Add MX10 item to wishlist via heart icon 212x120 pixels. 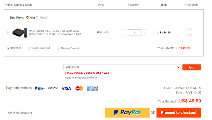(x=190, y=30)
